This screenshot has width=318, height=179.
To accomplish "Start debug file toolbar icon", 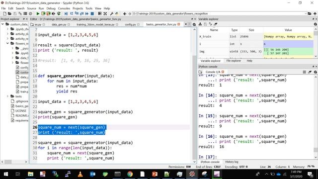I will 66,13.
